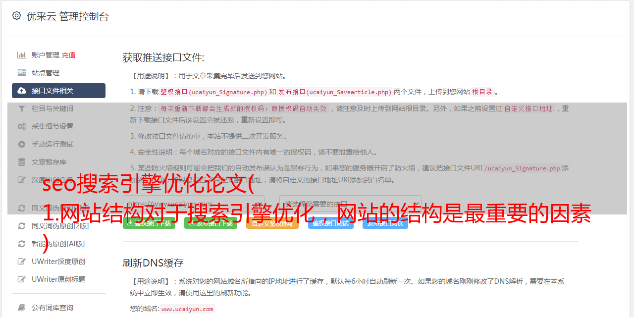
Task: Click the gears icon for 采集细节设置
Action: tap(22, 126)
